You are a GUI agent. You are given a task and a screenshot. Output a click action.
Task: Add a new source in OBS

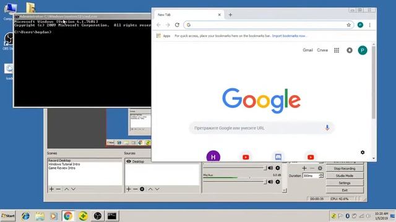[129, 189]
